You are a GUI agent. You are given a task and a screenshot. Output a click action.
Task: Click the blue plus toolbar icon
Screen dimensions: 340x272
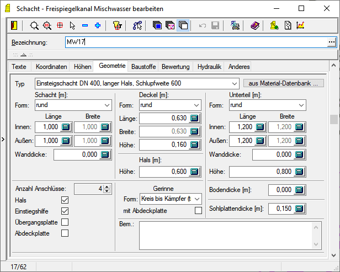98,25
